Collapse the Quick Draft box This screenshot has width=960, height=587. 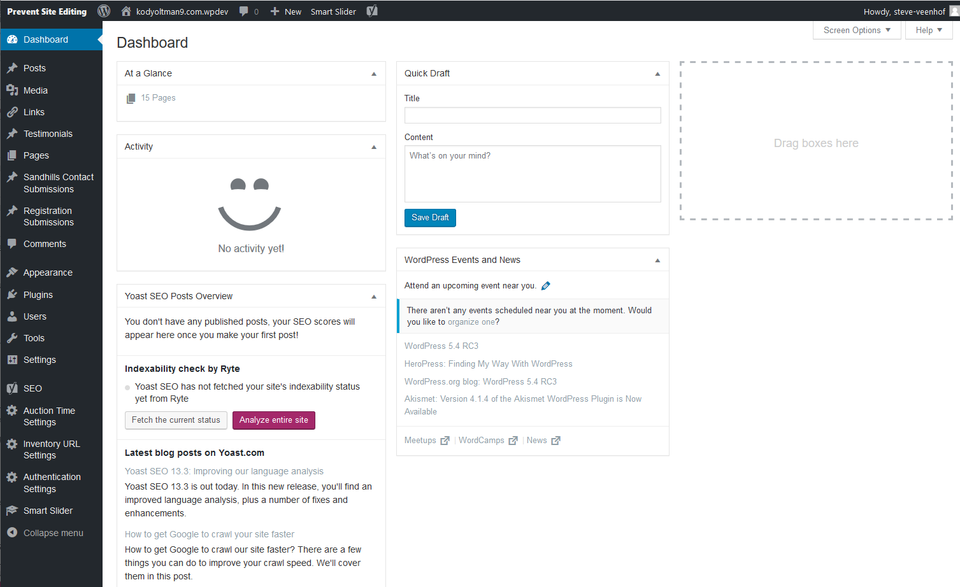657,74
